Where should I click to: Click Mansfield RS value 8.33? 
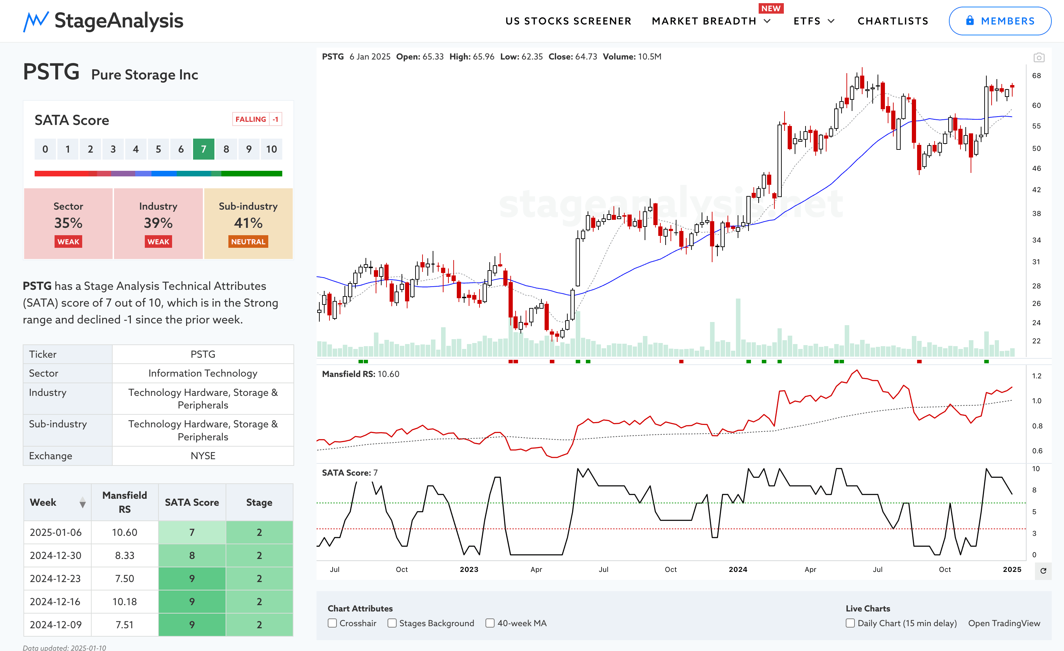click(x=125, y=555)
